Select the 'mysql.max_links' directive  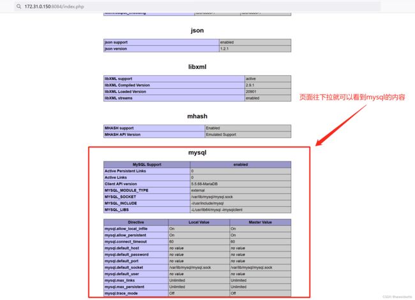coord(136,280)
